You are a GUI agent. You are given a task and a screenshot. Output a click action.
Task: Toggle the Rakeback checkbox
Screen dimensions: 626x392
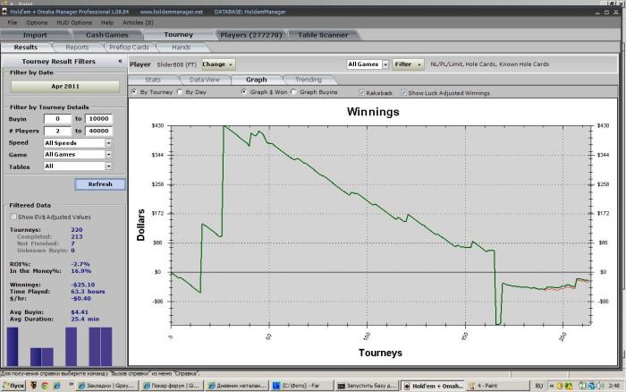click(361, 93)
